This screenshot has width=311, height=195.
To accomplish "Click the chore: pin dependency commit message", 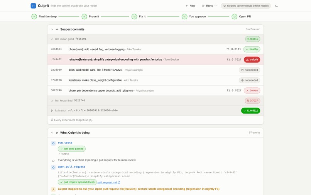I will 101,91.
